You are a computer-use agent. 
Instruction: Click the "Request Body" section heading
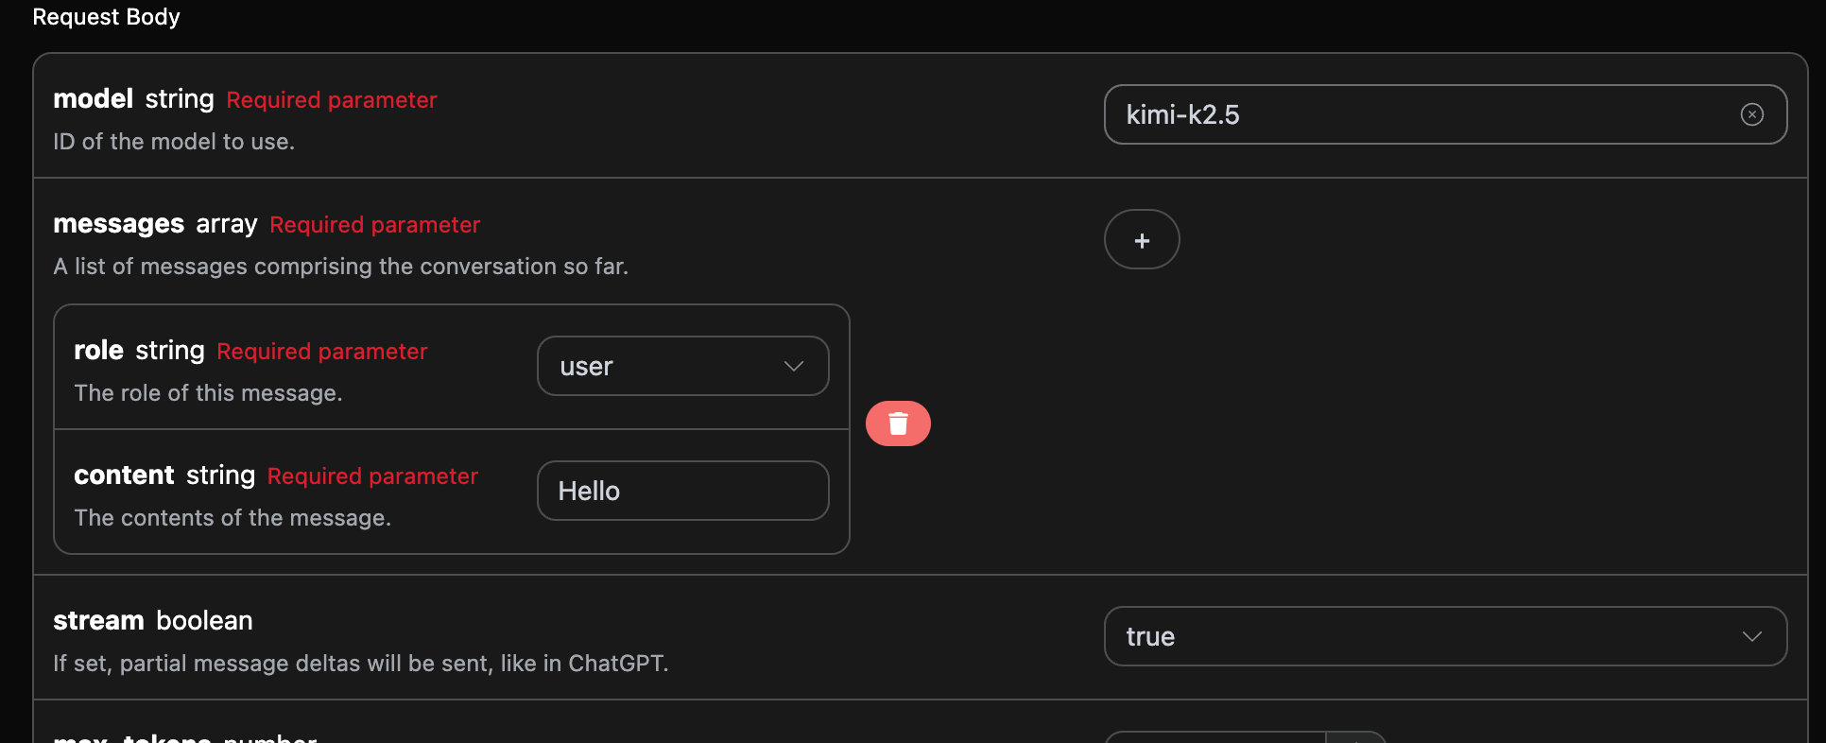point(106,17)
